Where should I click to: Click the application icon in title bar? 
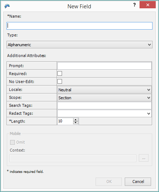[x=7, y=6]
